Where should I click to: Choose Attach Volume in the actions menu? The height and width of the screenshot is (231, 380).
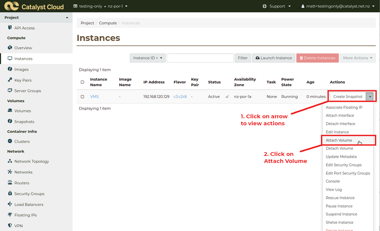[339, 140]
